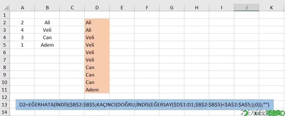Click cell B4 containing Can

(x=47, y=37)
